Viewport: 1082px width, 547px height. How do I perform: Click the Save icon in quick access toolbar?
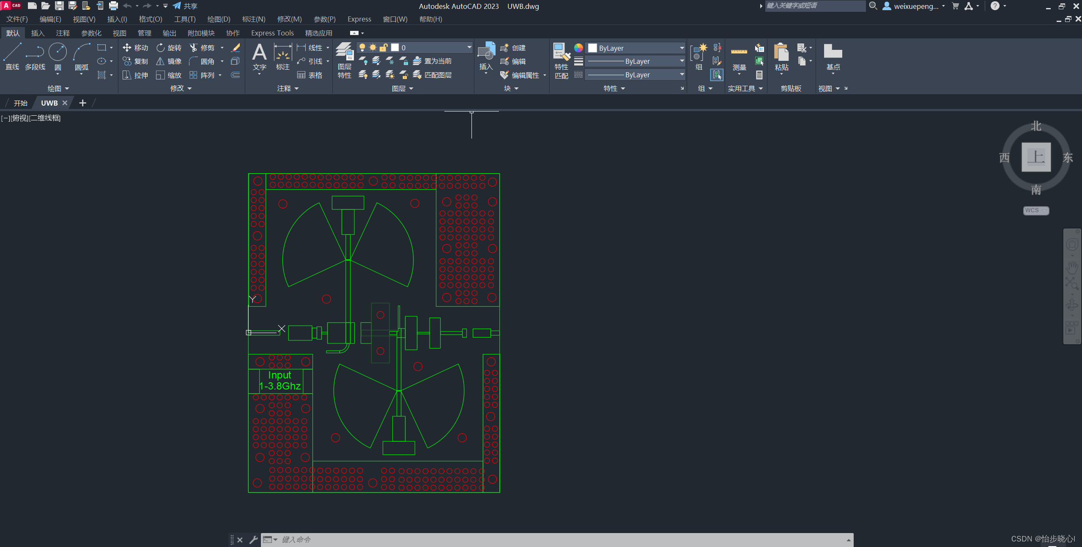coord(59,6)
